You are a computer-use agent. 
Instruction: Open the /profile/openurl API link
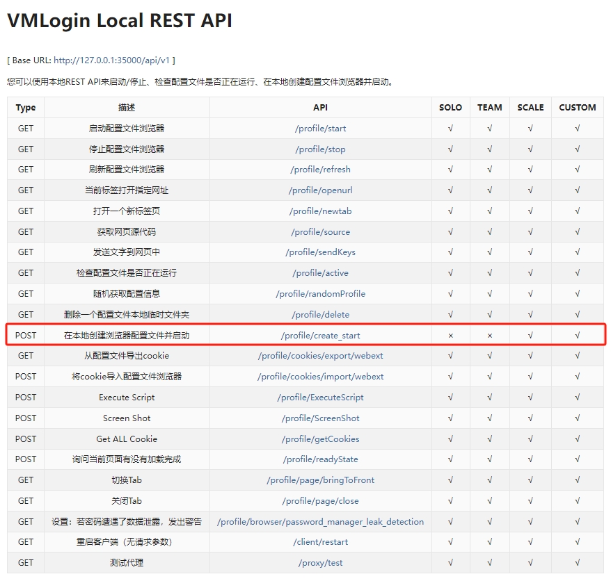[x=320, y=190]
